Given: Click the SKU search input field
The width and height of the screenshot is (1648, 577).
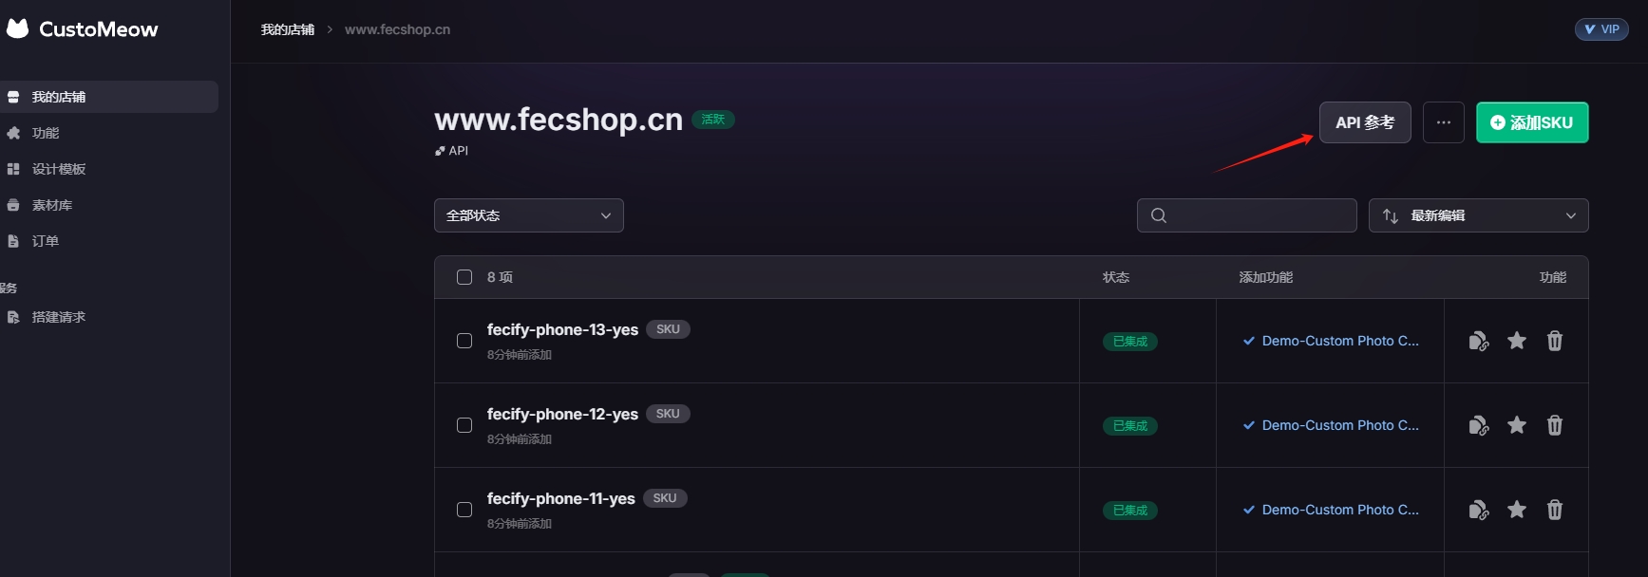Looking at the screenshot, I should (1247, 215).
